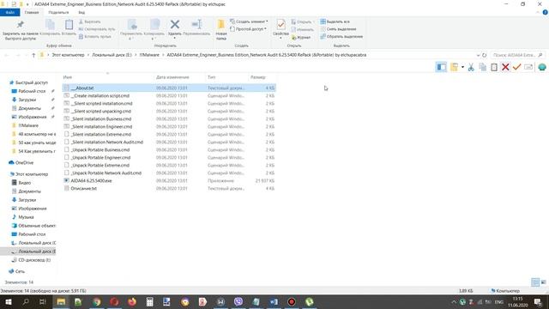Click the teal shell globe toolbar icon
Viewport: 549px width, 309px height.
coord(541,67)
